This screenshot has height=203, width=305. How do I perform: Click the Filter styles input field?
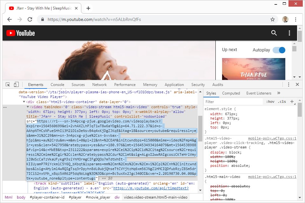click(234, 102)
